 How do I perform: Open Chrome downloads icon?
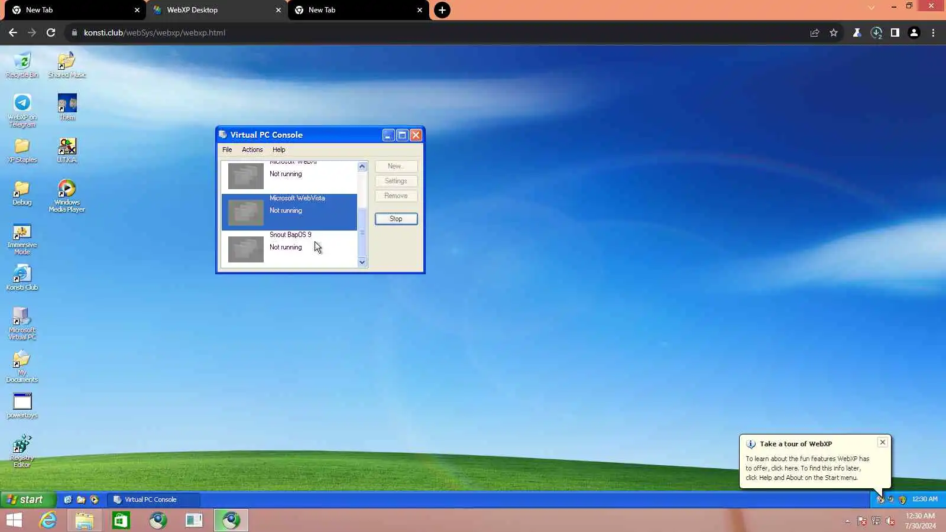[x=876, y=33]
